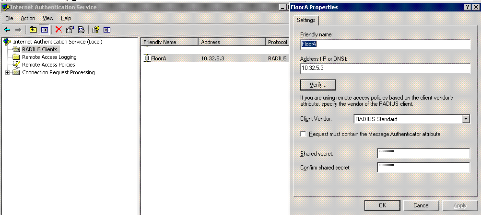Select Remote Access Policies tree node
Image resolution: width=481 pixels, height=215 pixels.
(x=48, y=65)
